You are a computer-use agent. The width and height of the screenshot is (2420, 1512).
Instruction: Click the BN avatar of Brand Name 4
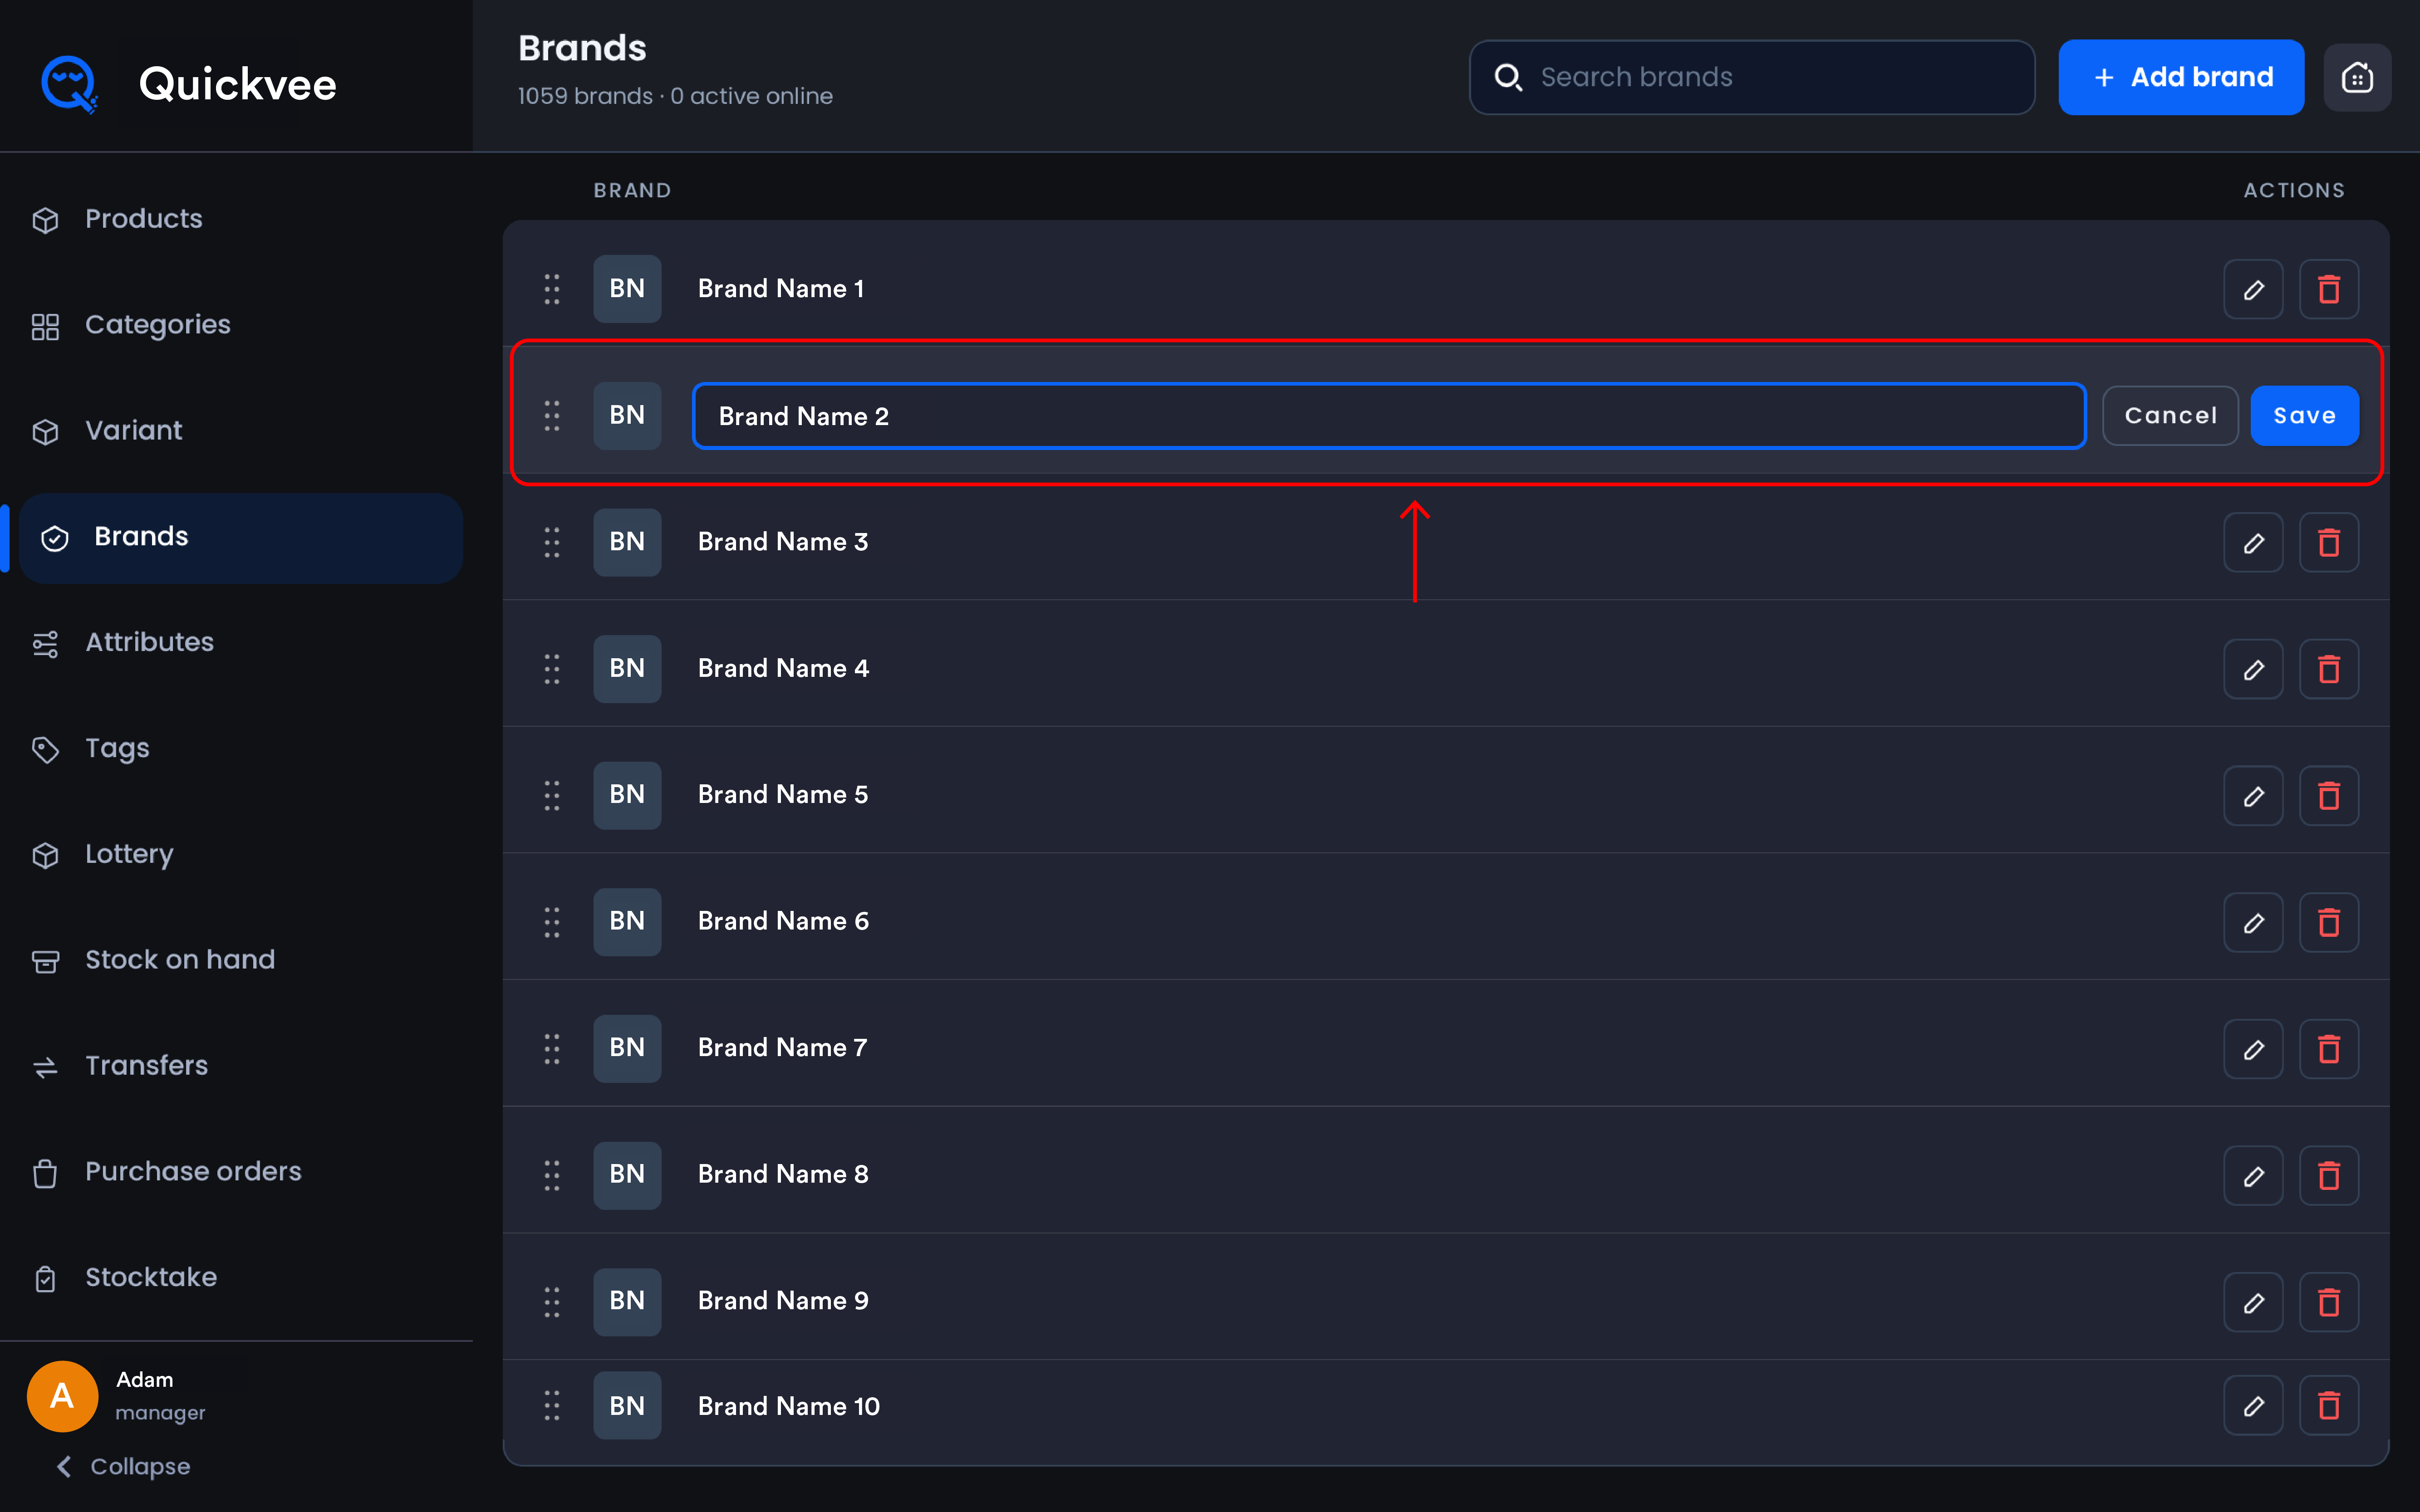coord(627,668)
